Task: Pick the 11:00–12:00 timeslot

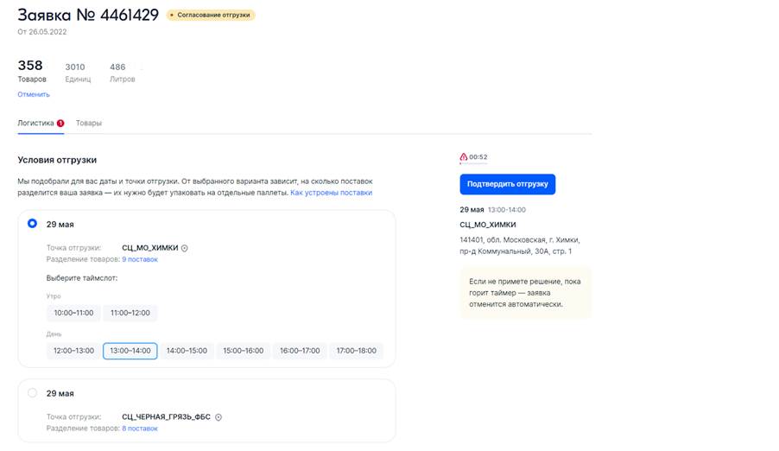Action: coord(130,313)
